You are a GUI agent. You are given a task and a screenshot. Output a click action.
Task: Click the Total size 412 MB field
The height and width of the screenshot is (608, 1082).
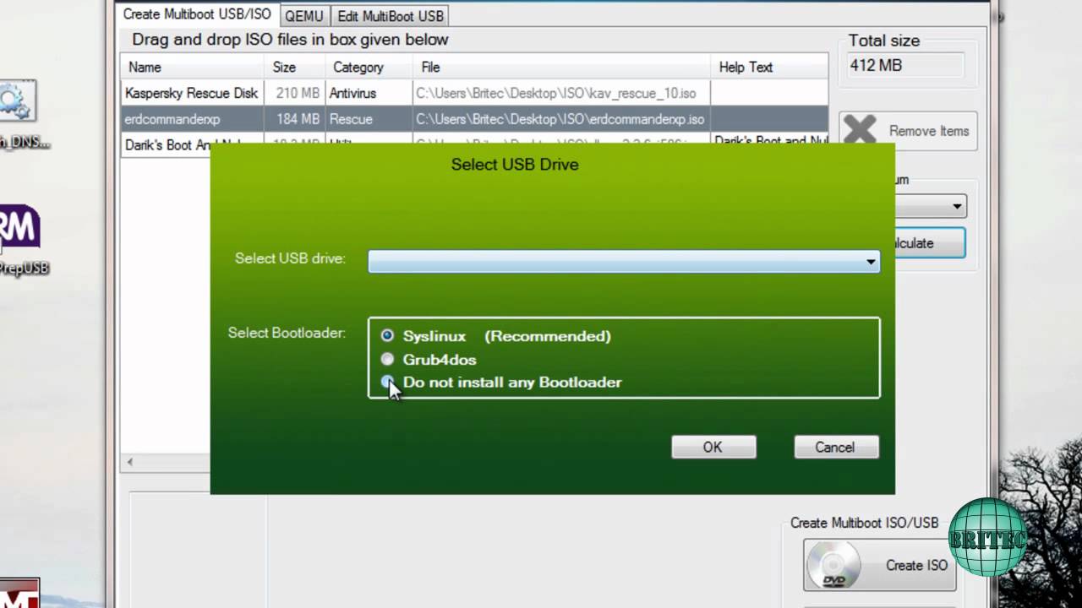click(905, 65)
